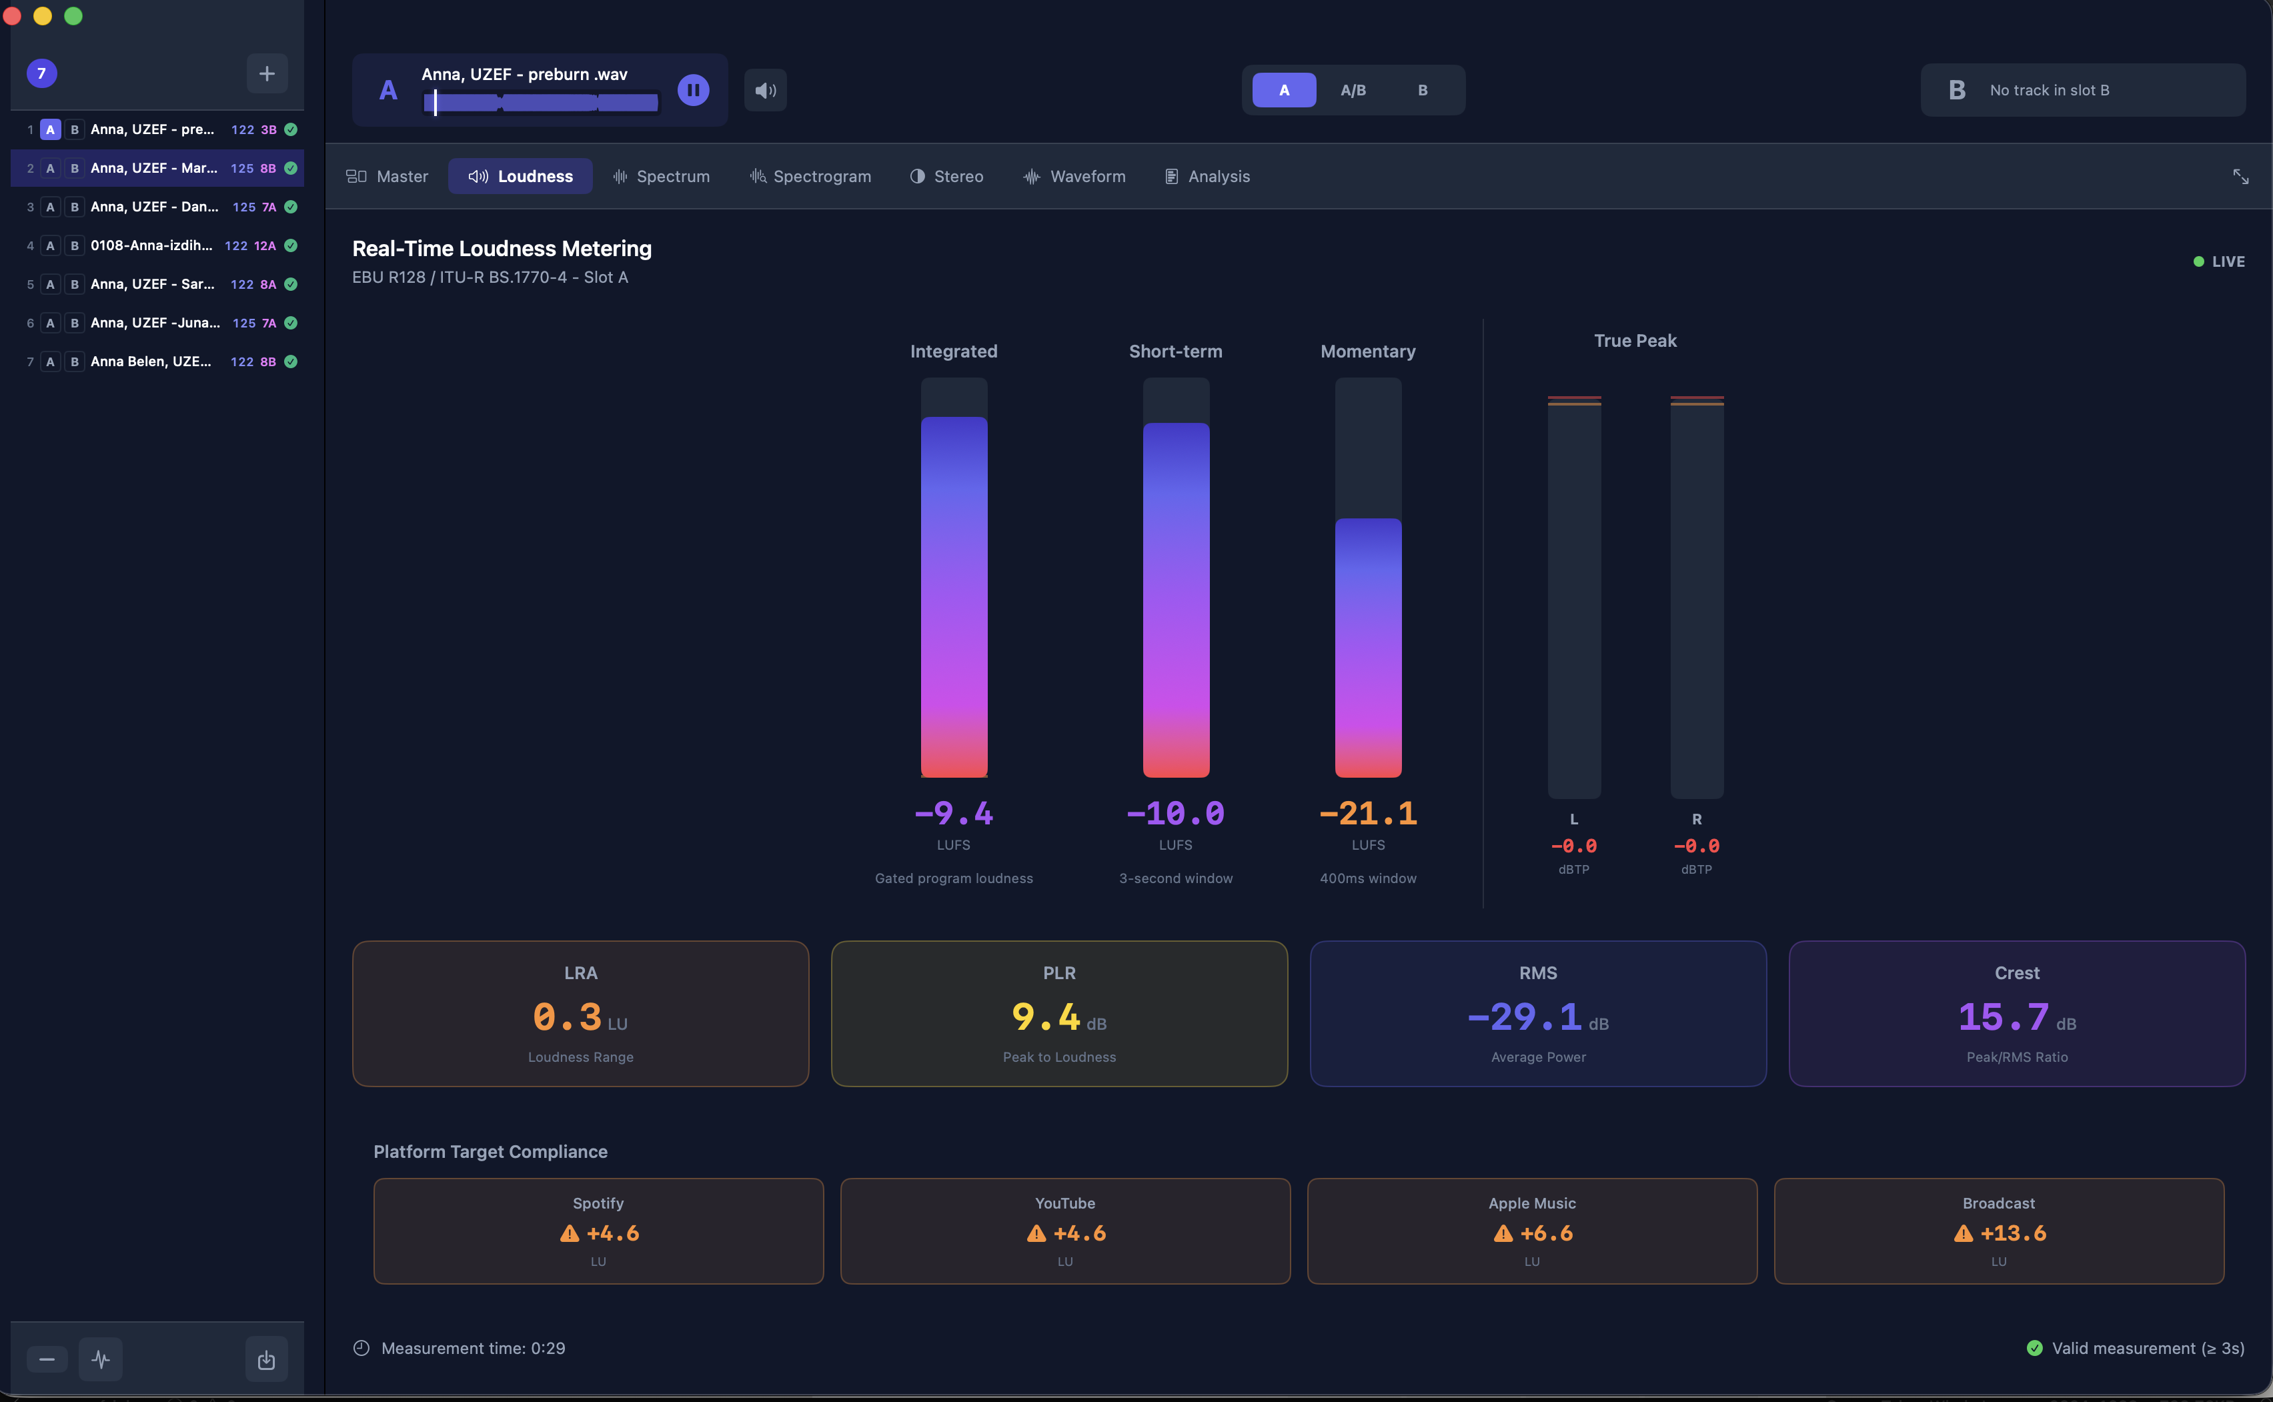Assign track 3 to slot A

(50, 207)
